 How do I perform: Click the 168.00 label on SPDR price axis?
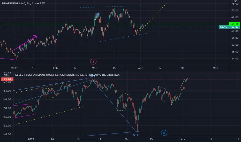point(7,91)
